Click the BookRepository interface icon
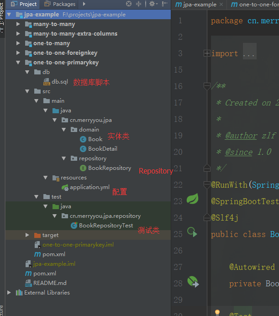The height and width of the screenshot is (316, 279). pyautogui.click(x=83, y=168)
